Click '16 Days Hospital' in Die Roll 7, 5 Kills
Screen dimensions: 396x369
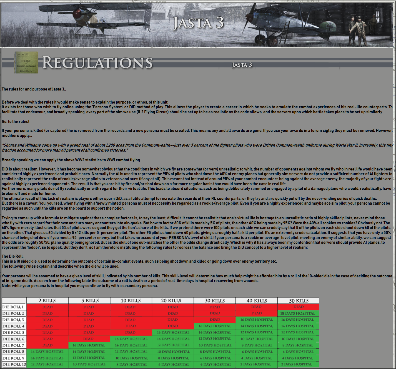89,345
